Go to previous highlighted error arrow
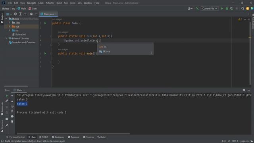 point(245,19)
